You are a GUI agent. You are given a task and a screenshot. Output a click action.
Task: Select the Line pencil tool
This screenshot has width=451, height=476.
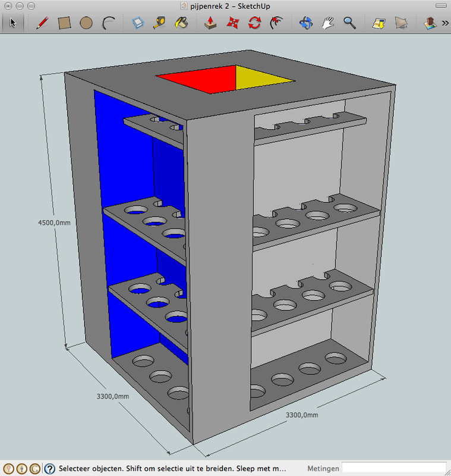(x=42, y=23)
